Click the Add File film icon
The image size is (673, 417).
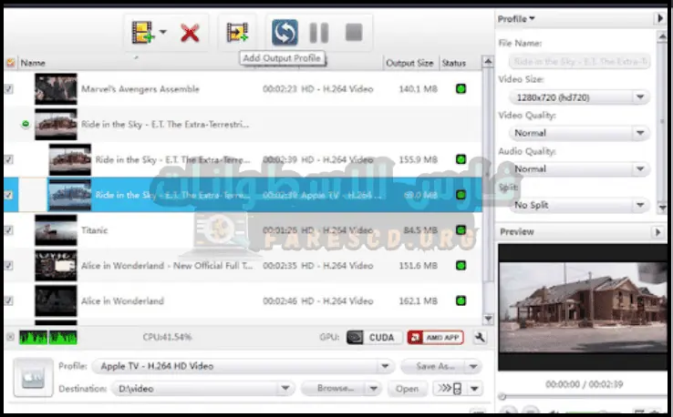(x=143, y=34)
